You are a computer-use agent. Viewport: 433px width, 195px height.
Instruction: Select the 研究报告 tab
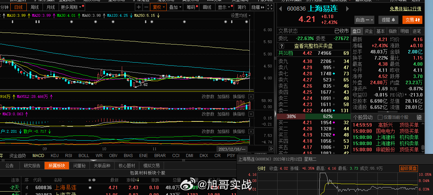point(32,166)
